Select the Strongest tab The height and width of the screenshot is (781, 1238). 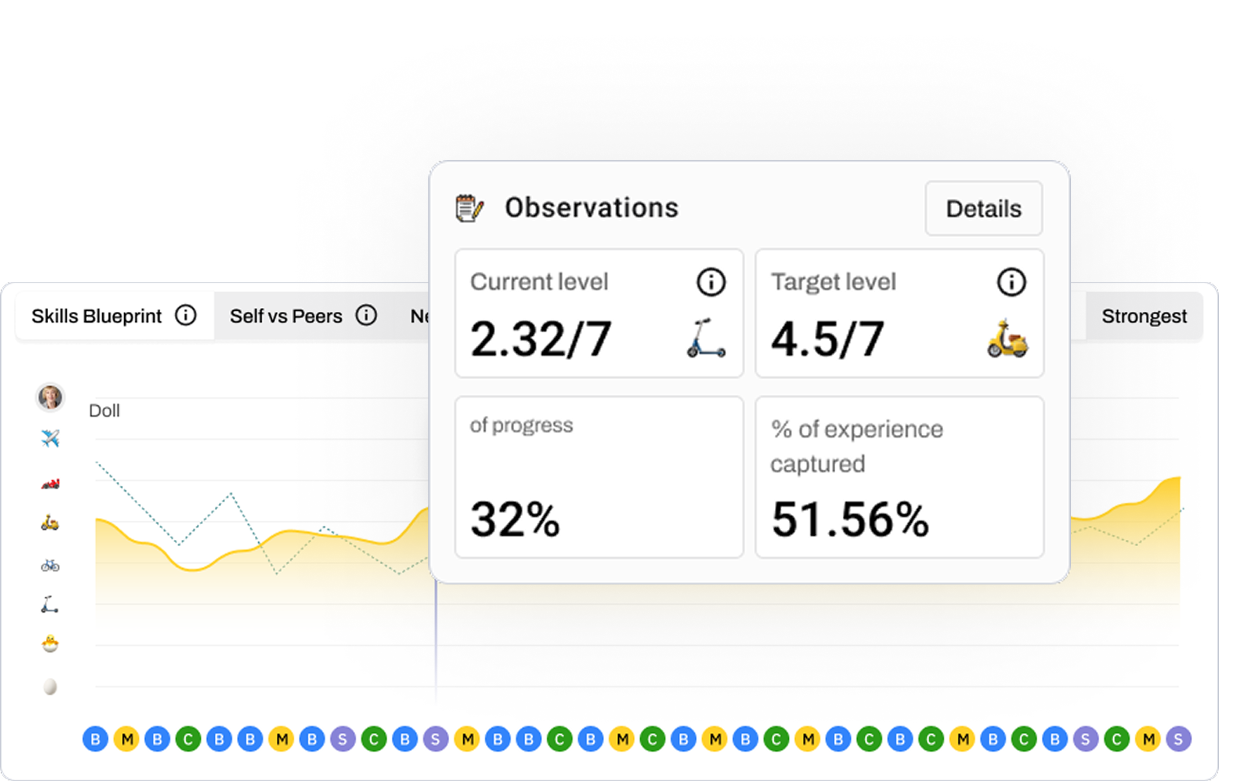pyautogui.click(x=1143, y=316)
